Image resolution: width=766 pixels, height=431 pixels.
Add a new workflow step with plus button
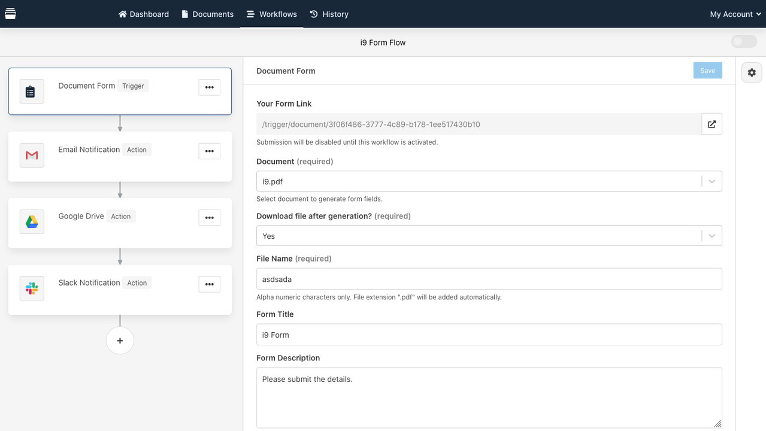point(120,341)
